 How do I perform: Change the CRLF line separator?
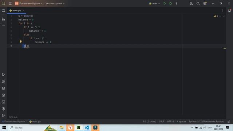pyautogui.click(x=162, y=122)
